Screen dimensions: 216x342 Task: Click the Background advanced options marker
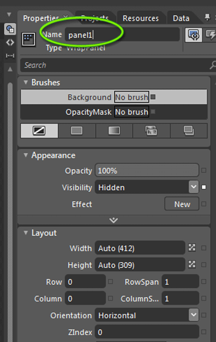pos(153,97)
